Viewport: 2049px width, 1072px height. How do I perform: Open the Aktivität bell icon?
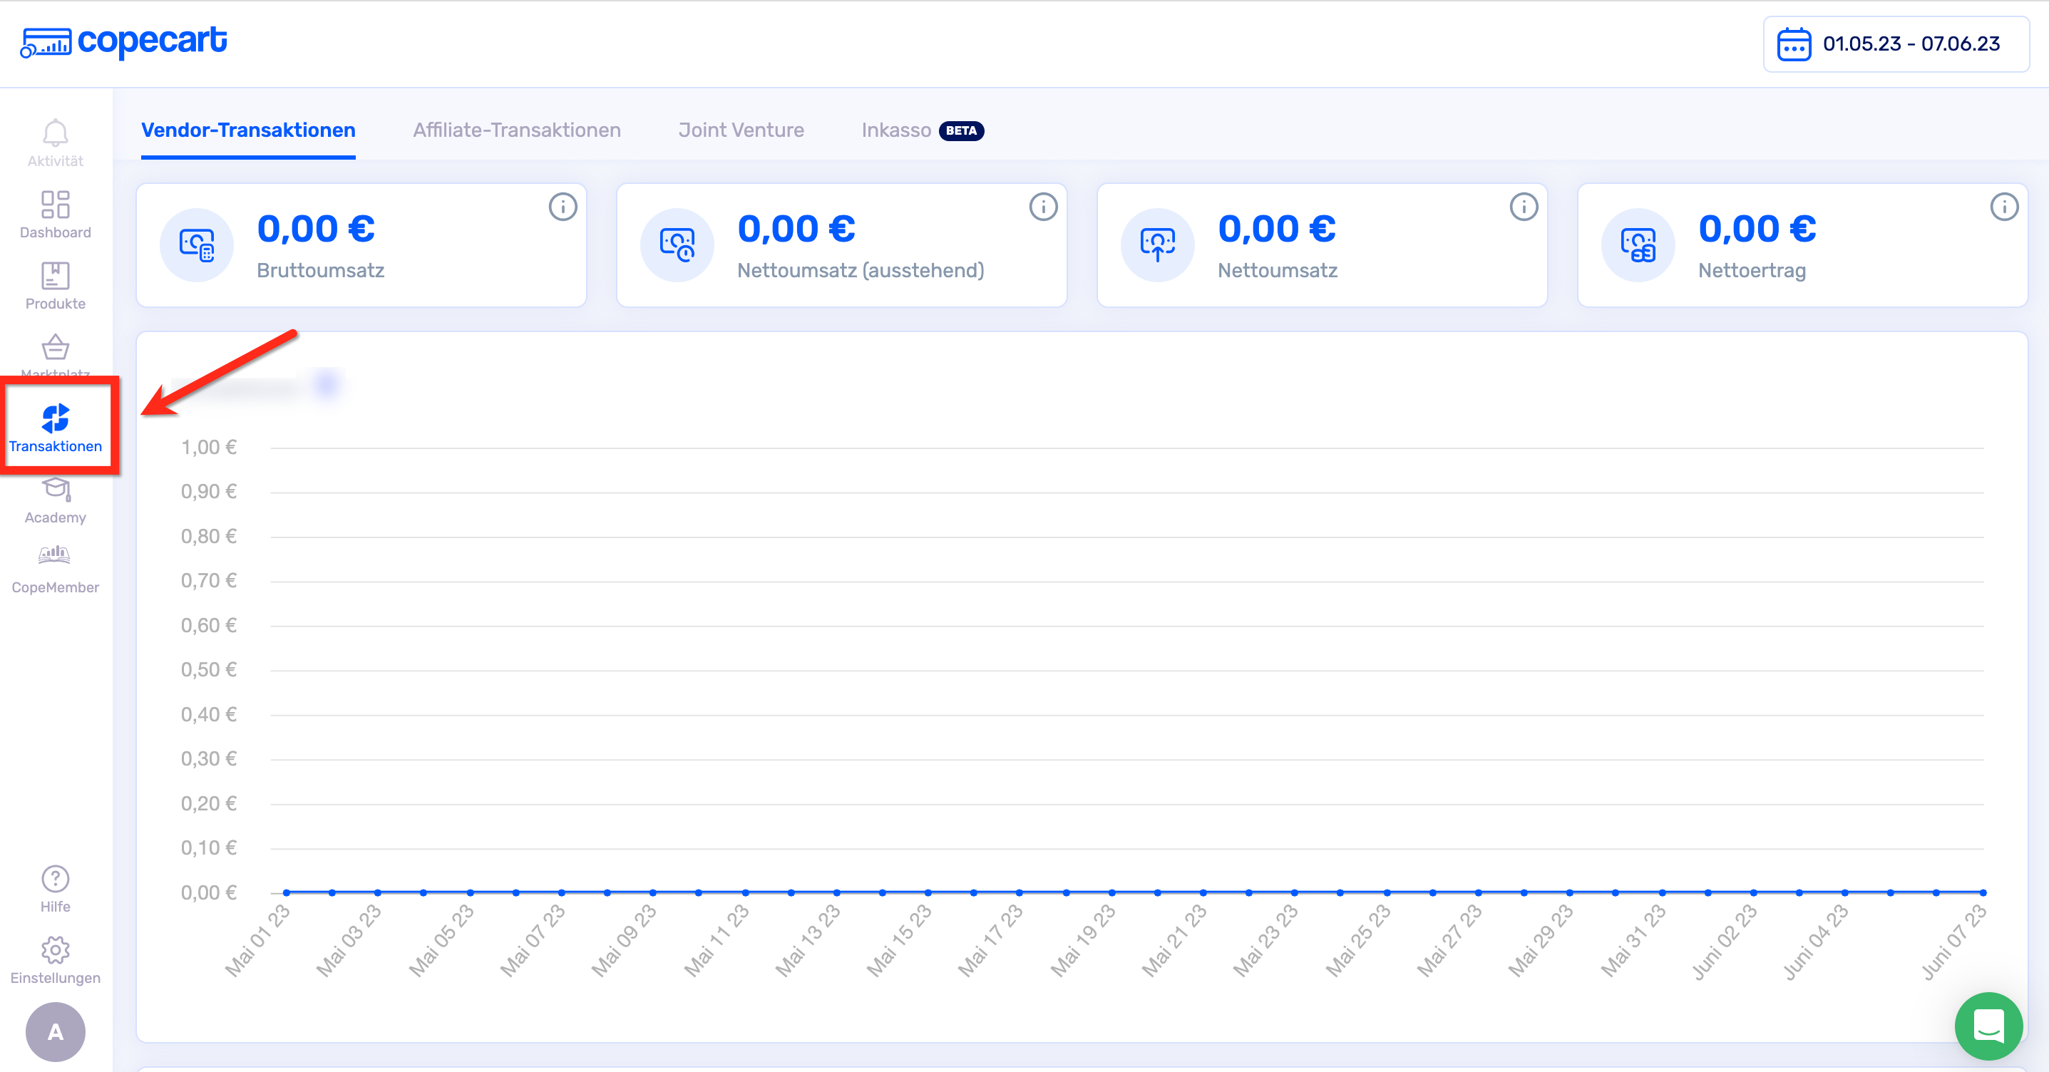55,133
